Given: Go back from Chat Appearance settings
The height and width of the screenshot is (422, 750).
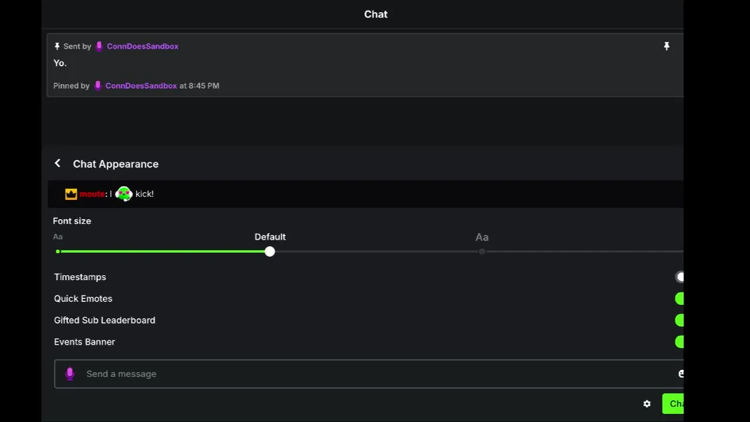Looking at the screenshot, I should pos(57,164).
